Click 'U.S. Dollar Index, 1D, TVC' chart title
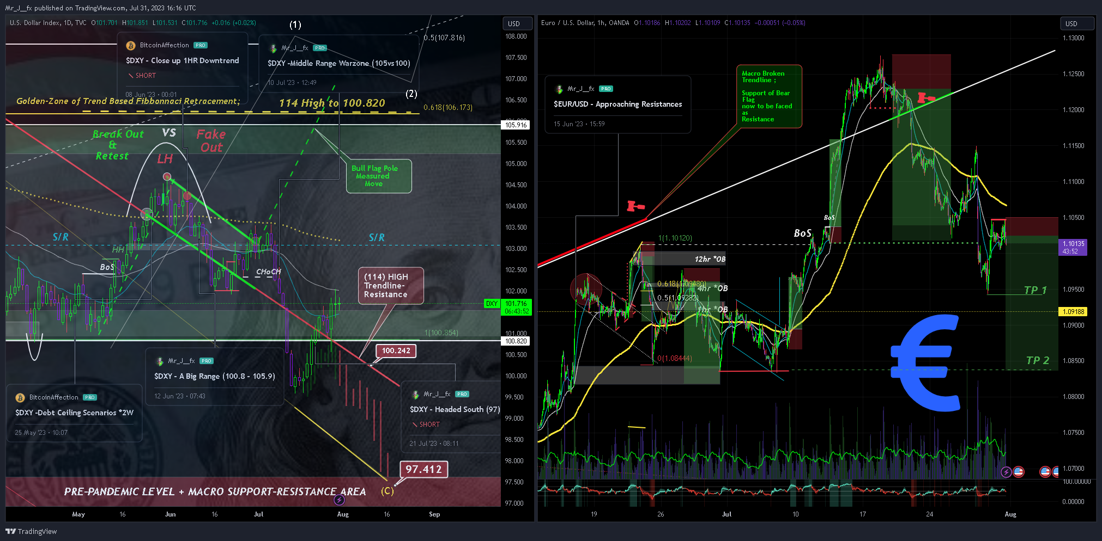 [x=48, y=23]
